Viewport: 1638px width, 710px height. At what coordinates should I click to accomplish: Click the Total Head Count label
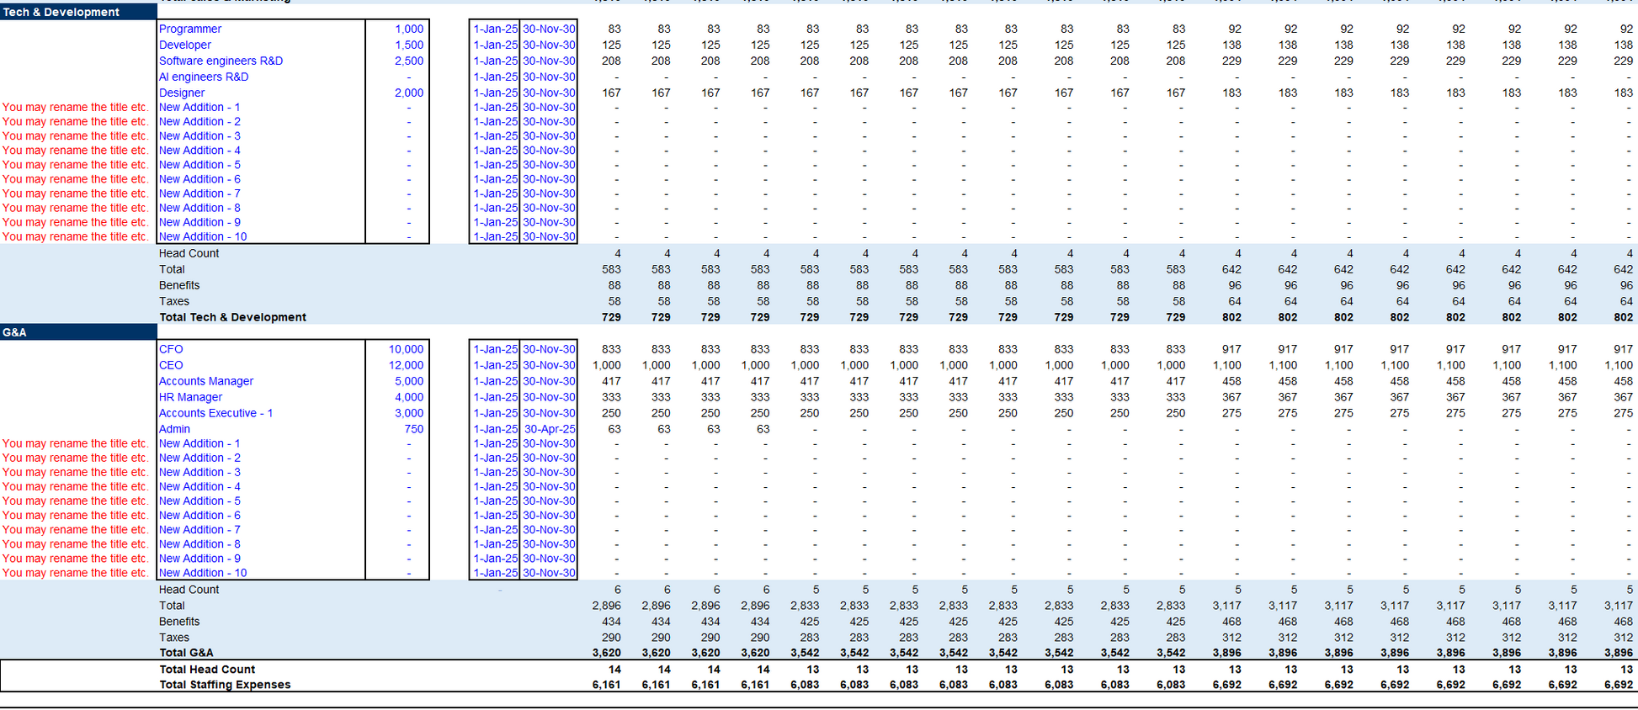coord(207,670)
